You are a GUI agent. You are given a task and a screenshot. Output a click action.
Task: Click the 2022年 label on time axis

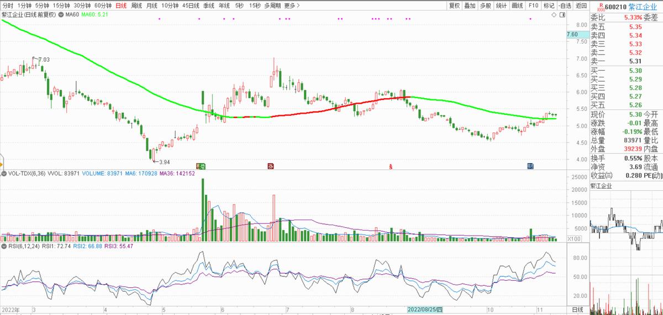point(10,310)
